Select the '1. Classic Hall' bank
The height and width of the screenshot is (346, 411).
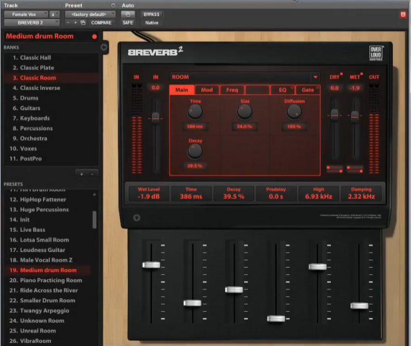pos(52,58)
